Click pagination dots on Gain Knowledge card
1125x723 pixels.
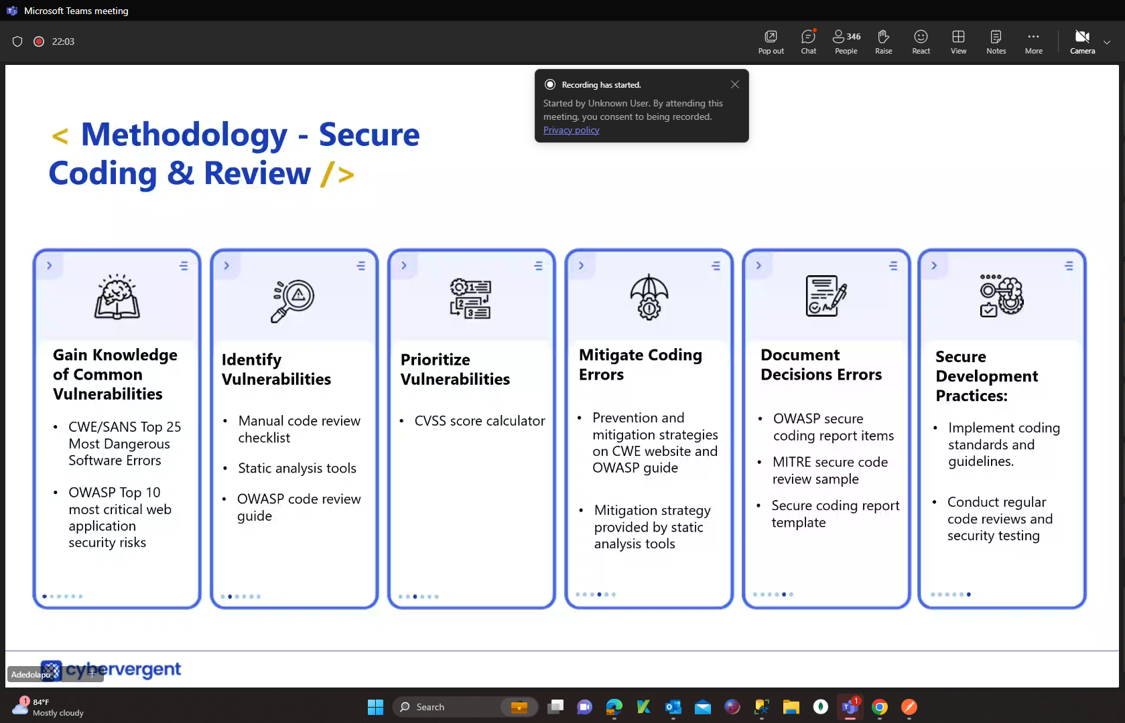62,596
